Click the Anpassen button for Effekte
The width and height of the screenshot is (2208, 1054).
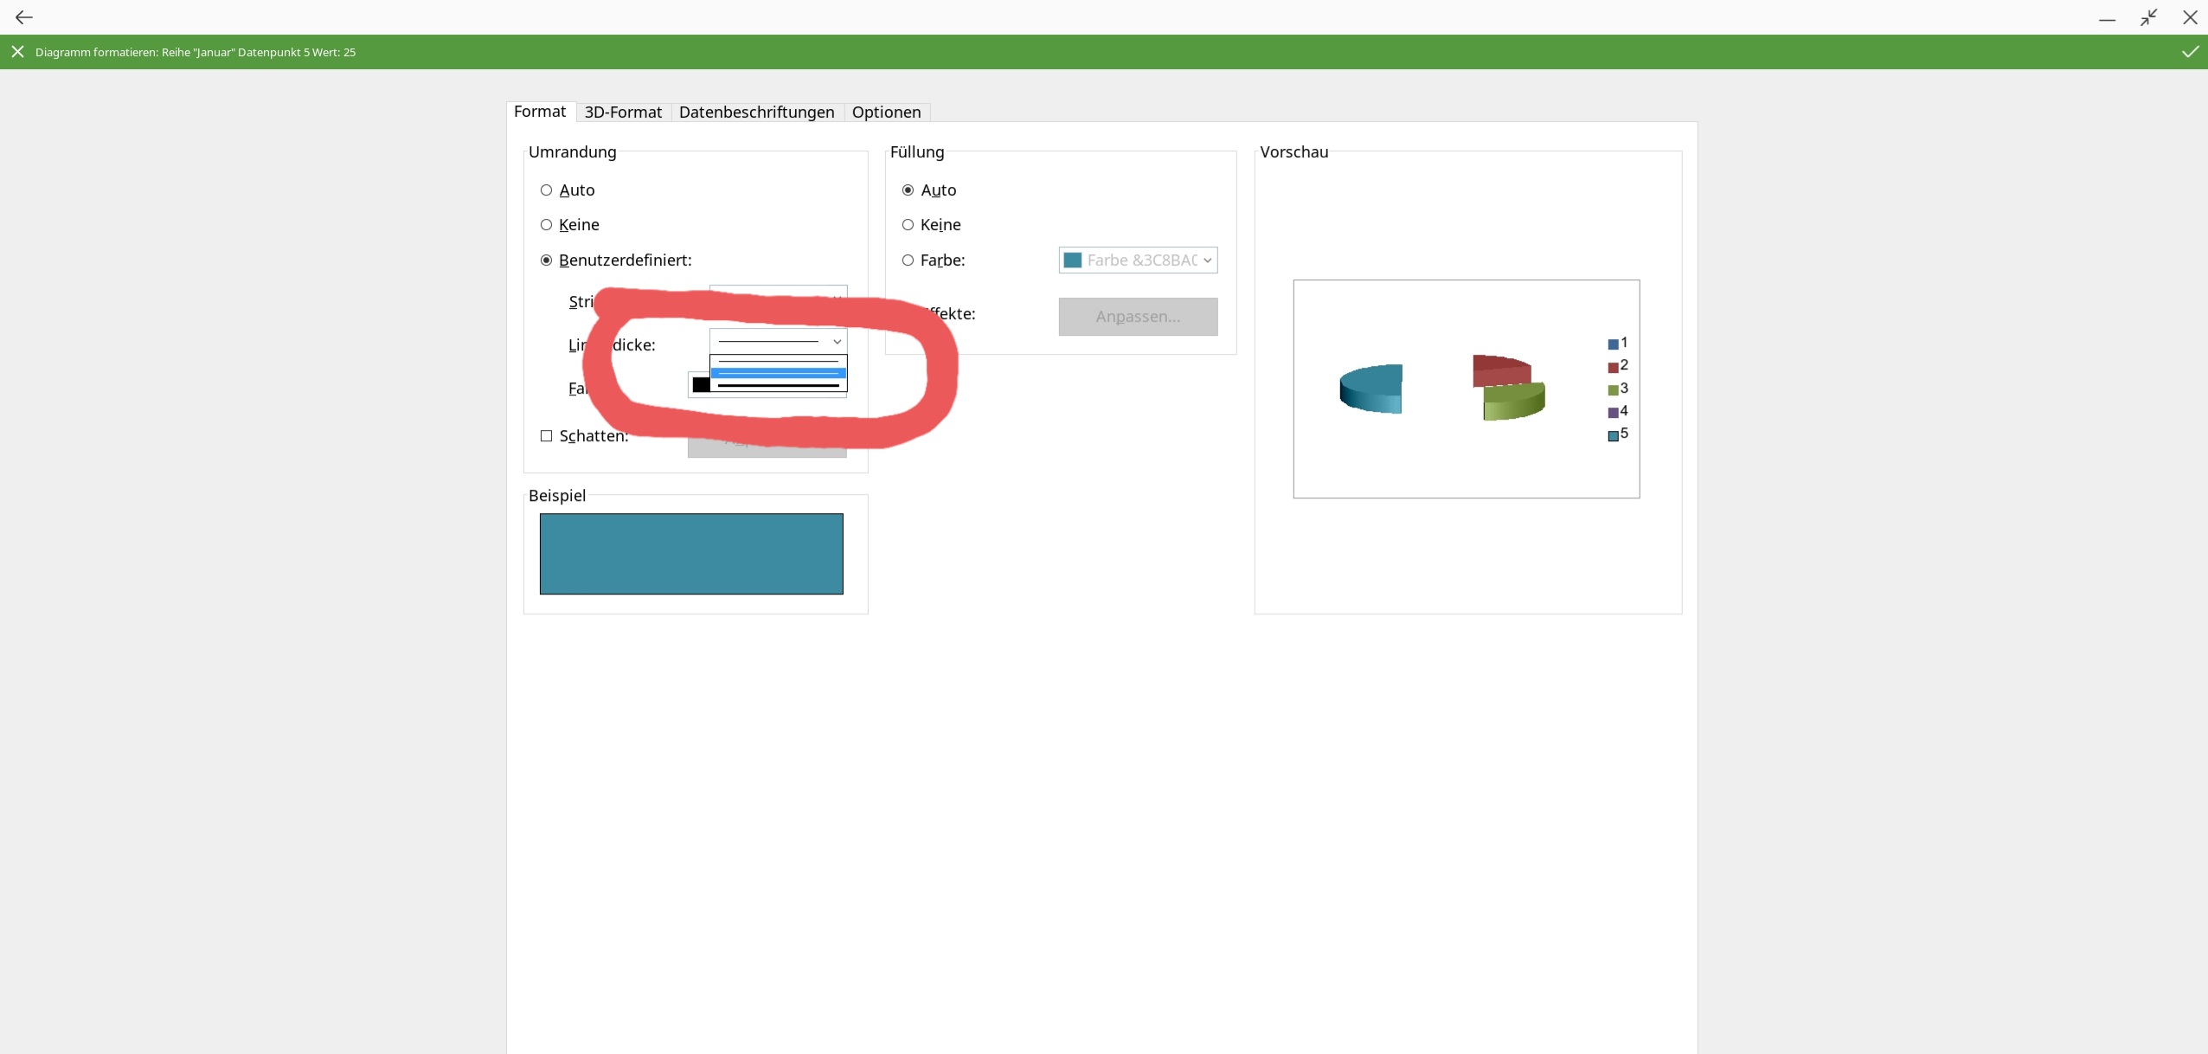coord(1138,317)
